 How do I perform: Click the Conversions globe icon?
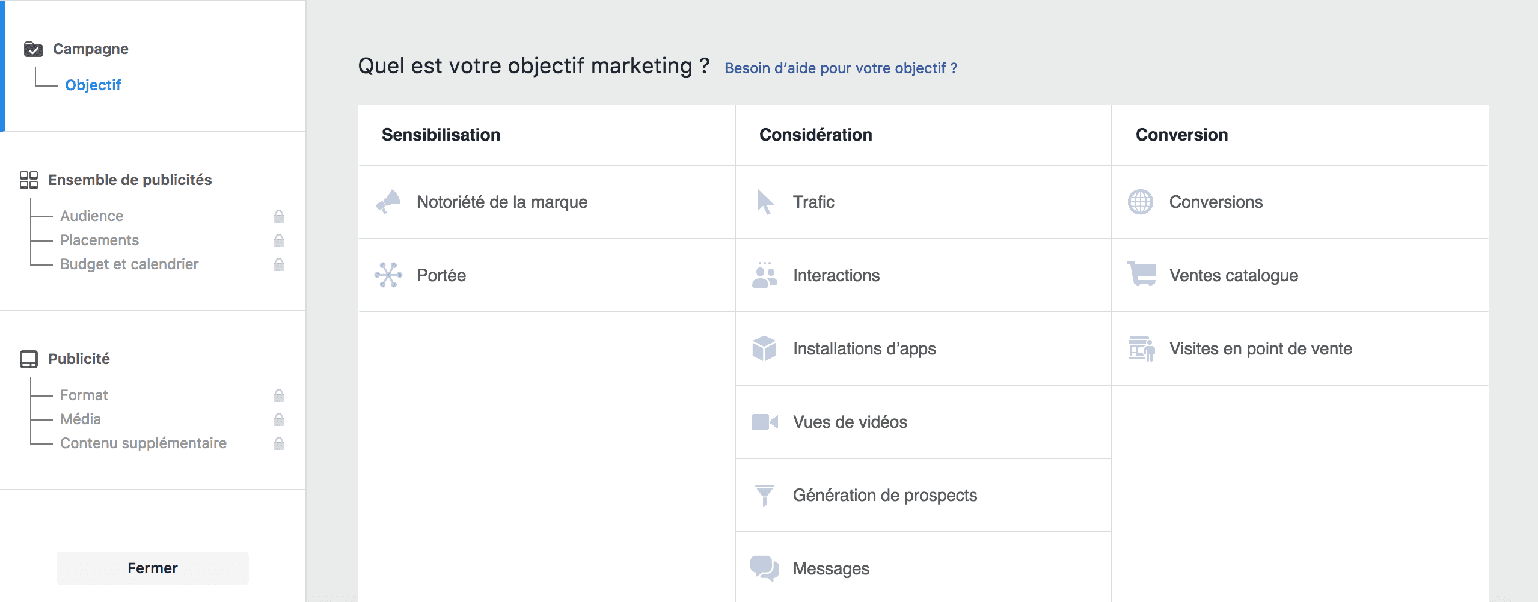1141,202
